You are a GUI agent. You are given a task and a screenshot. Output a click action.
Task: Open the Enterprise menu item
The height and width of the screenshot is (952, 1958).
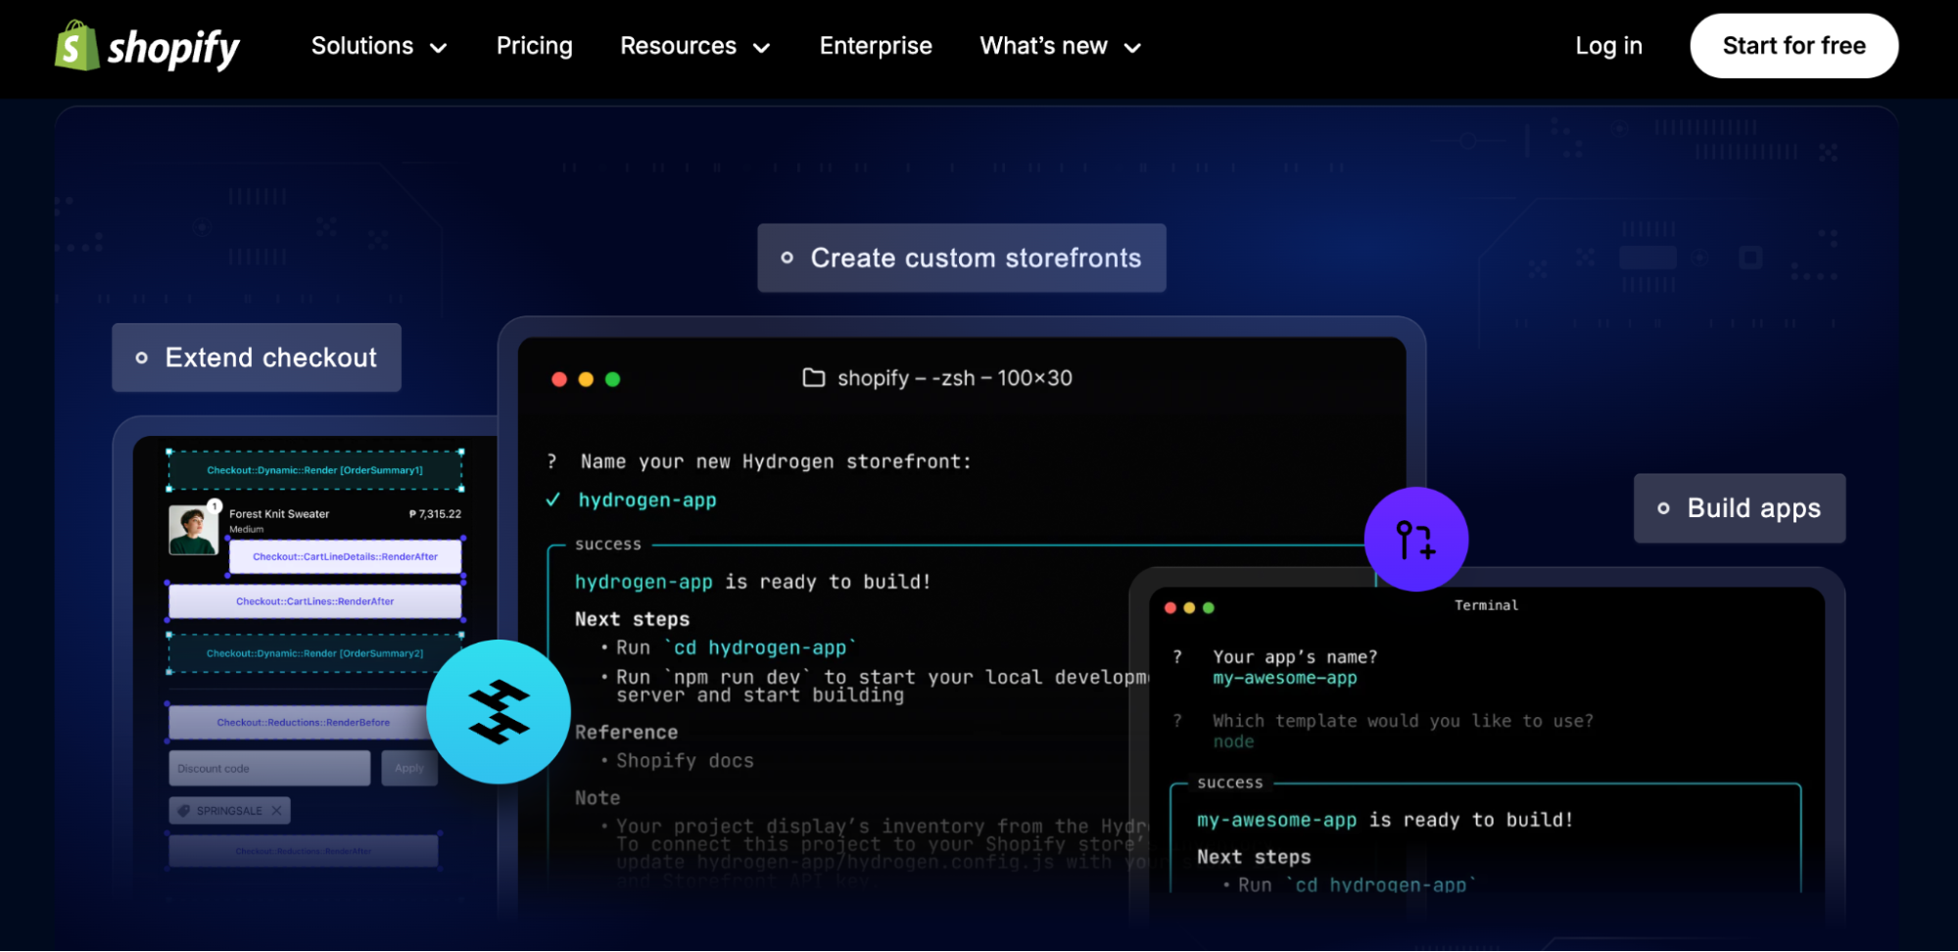point(876,46)
